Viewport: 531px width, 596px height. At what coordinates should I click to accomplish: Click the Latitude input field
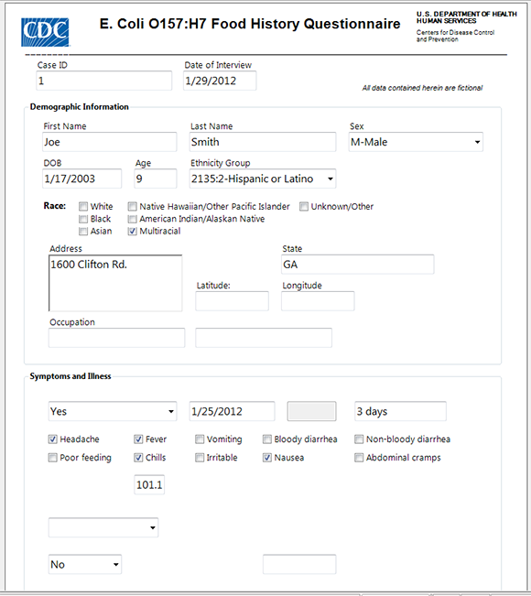[x=233, y=301]
